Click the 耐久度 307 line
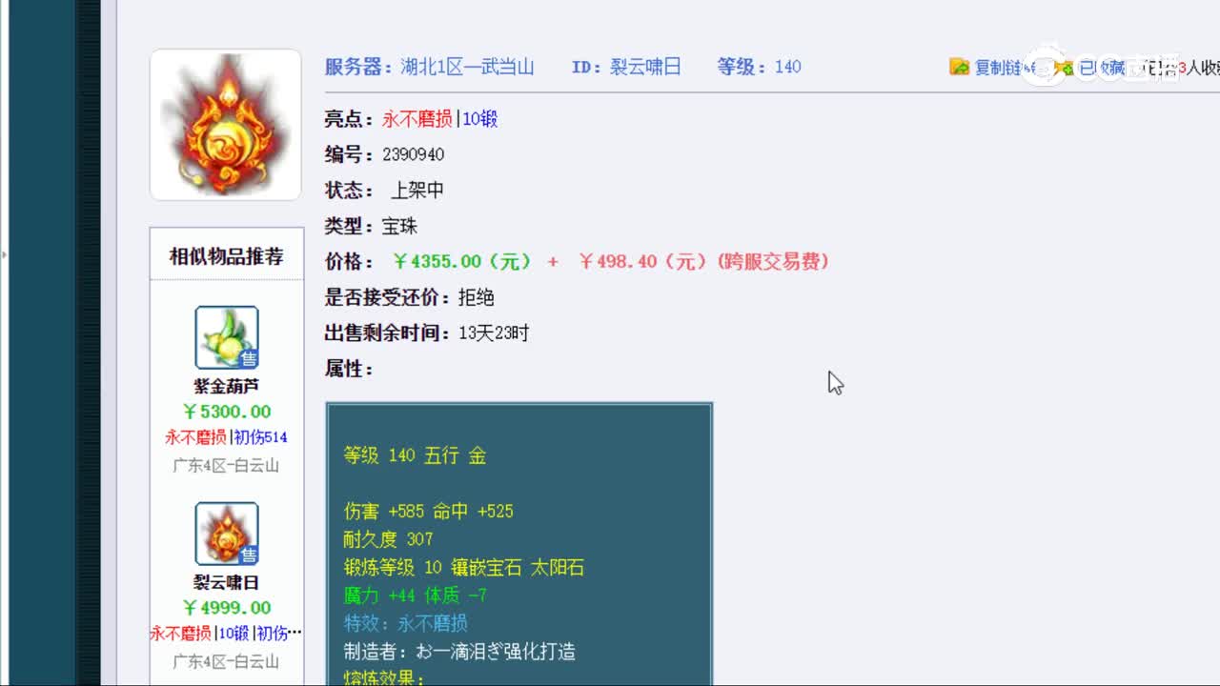The height and width of the screenshot is (686, 1220). [389, 539]
